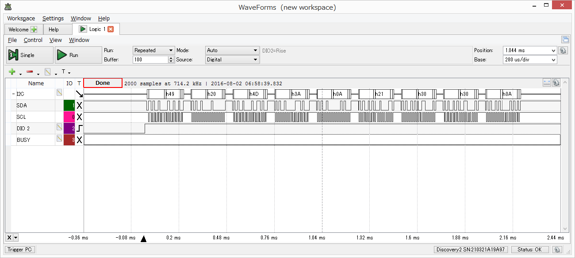Toggle the DIO 2 rising-edge trigger

(79, 128)
